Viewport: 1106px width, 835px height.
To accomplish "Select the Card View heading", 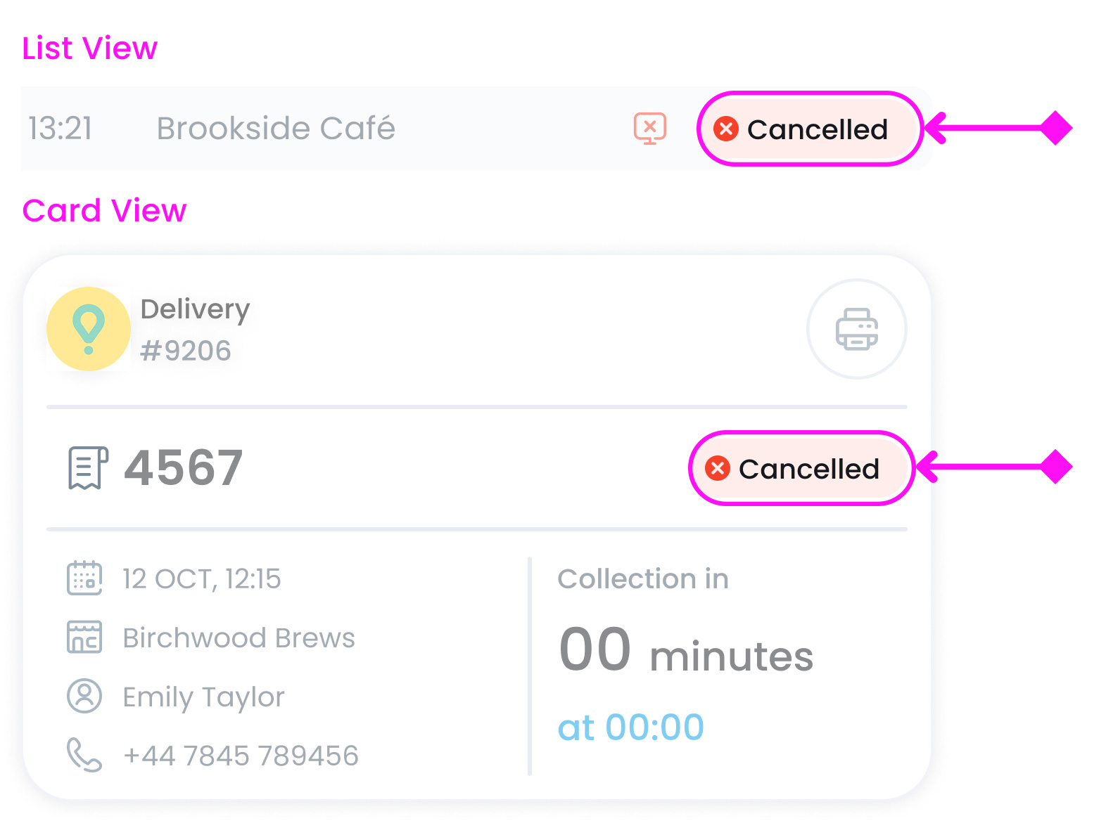I will [x=104, y=210].
